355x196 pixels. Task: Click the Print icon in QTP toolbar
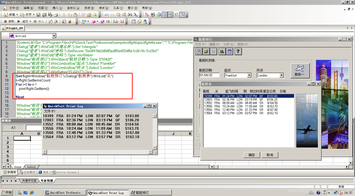point(56,15)
